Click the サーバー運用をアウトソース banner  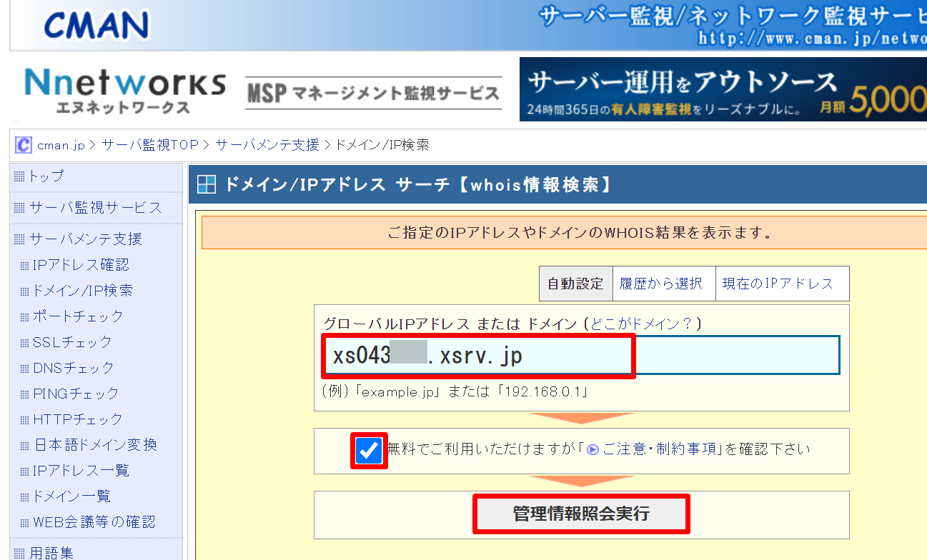(x=722, y=89)
